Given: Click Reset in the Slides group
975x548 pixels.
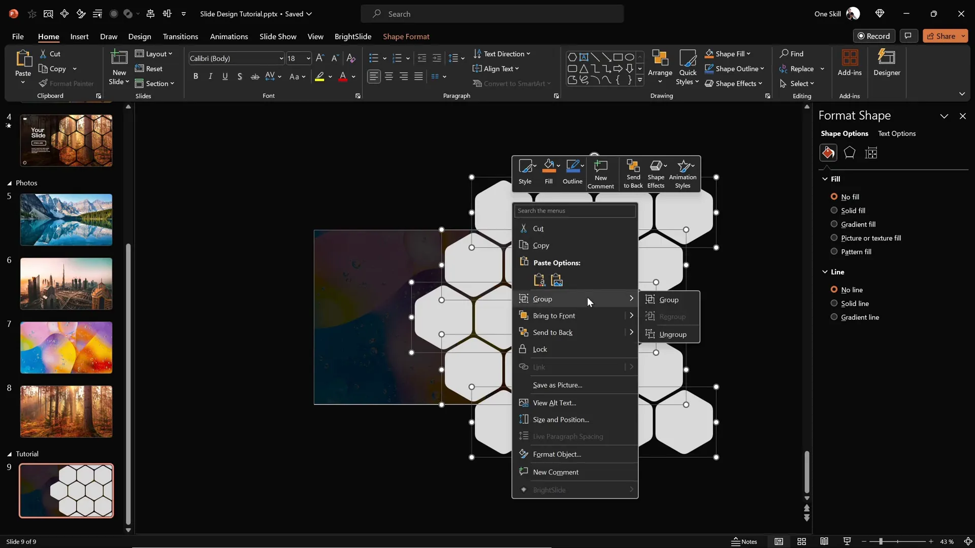Looking at the screenshot, I should pyautogui.click(x=149, y=68).
